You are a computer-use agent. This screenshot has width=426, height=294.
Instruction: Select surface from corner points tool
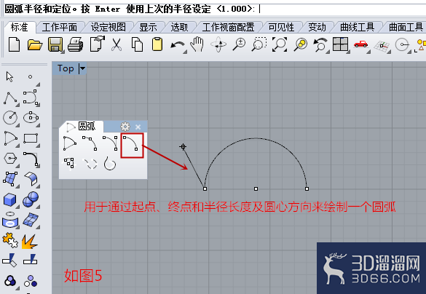[10, 179]
